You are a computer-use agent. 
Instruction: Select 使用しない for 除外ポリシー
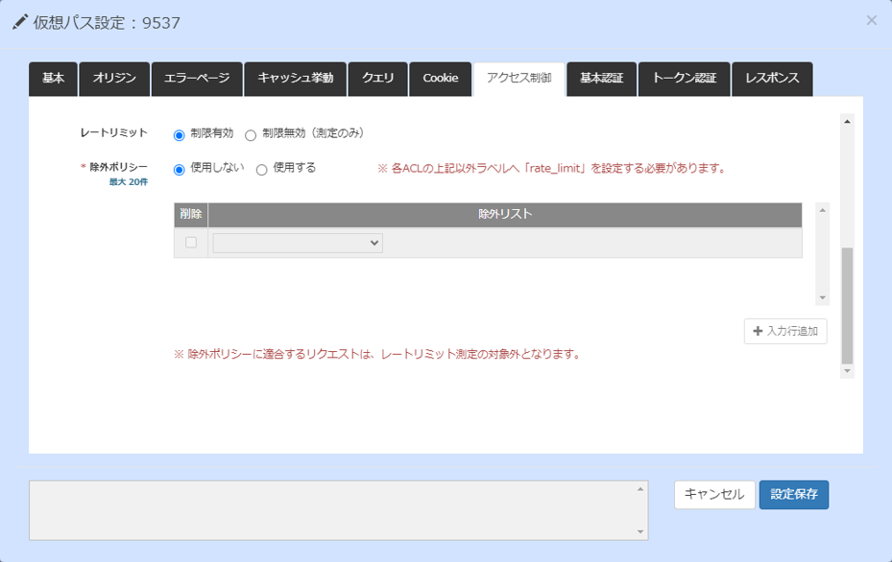tap(180, 170)
